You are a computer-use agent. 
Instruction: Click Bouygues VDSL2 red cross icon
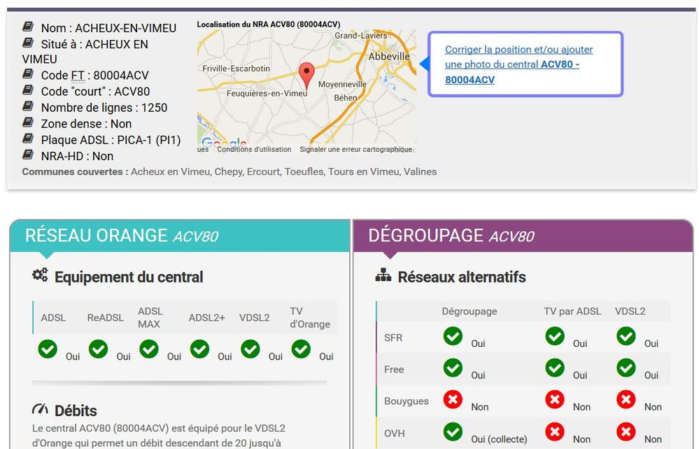click(x=626, y=399)
